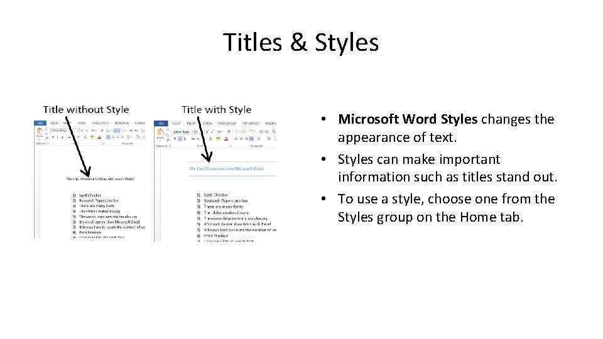The image size is (603, 339).
Task: Click Grow Font in the 'Title with Style' window
Action: (x=207, y=132)
